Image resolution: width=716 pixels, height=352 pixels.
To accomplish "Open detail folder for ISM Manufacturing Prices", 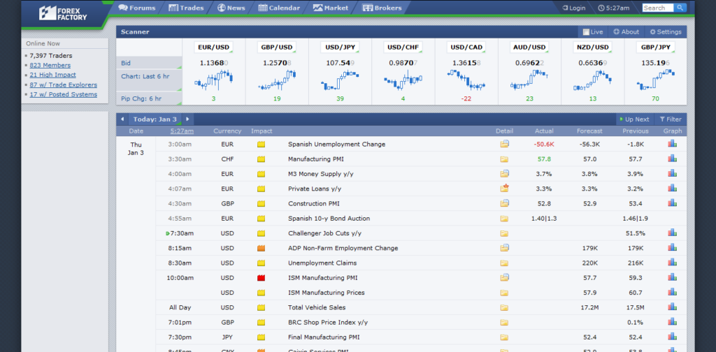I will 504,293.
